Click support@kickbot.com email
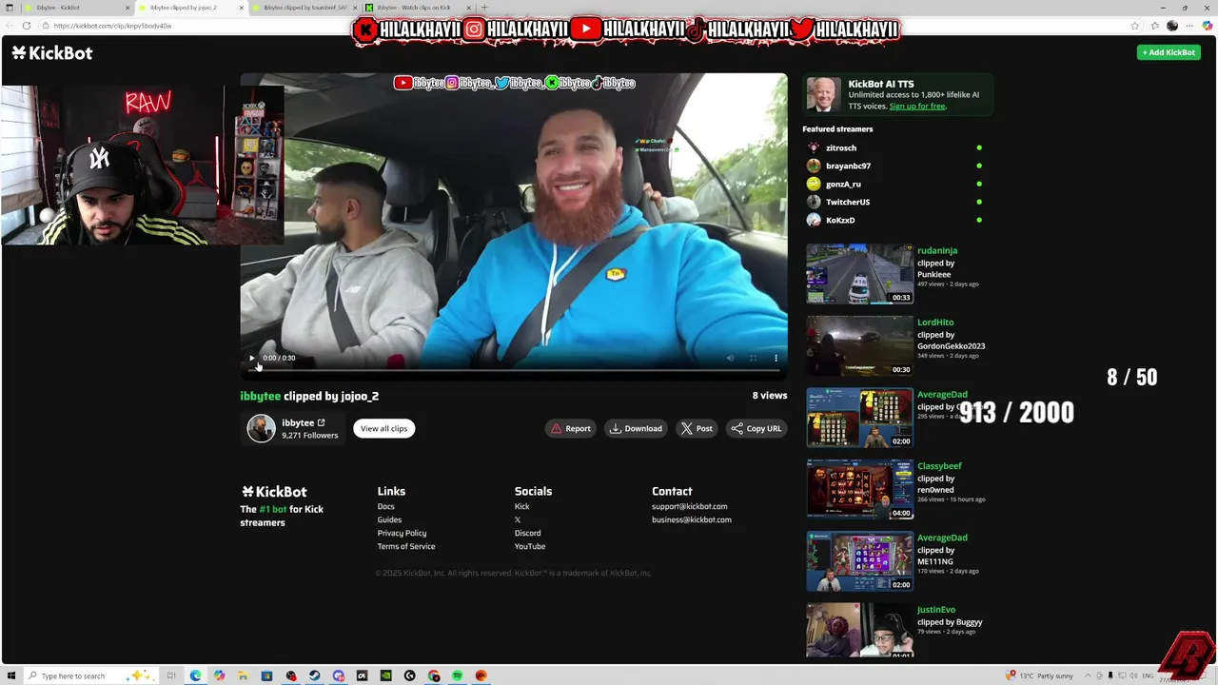The height and width of the screenshot is (685, 1218). tap(689, 506)
